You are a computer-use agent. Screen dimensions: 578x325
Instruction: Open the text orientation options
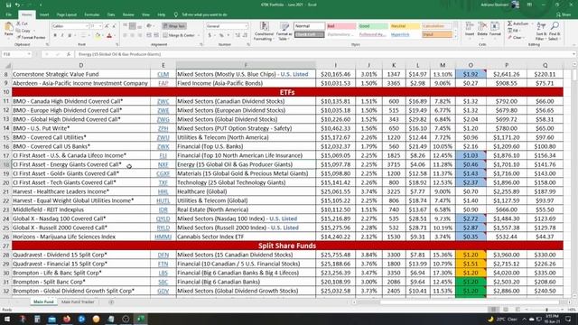pyautogui.click(x=149, y=26)
